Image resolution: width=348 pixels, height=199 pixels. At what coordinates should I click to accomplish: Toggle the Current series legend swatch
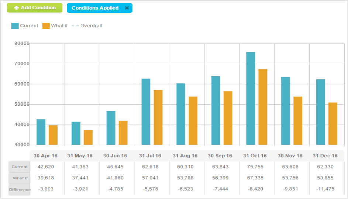[15, 26]
